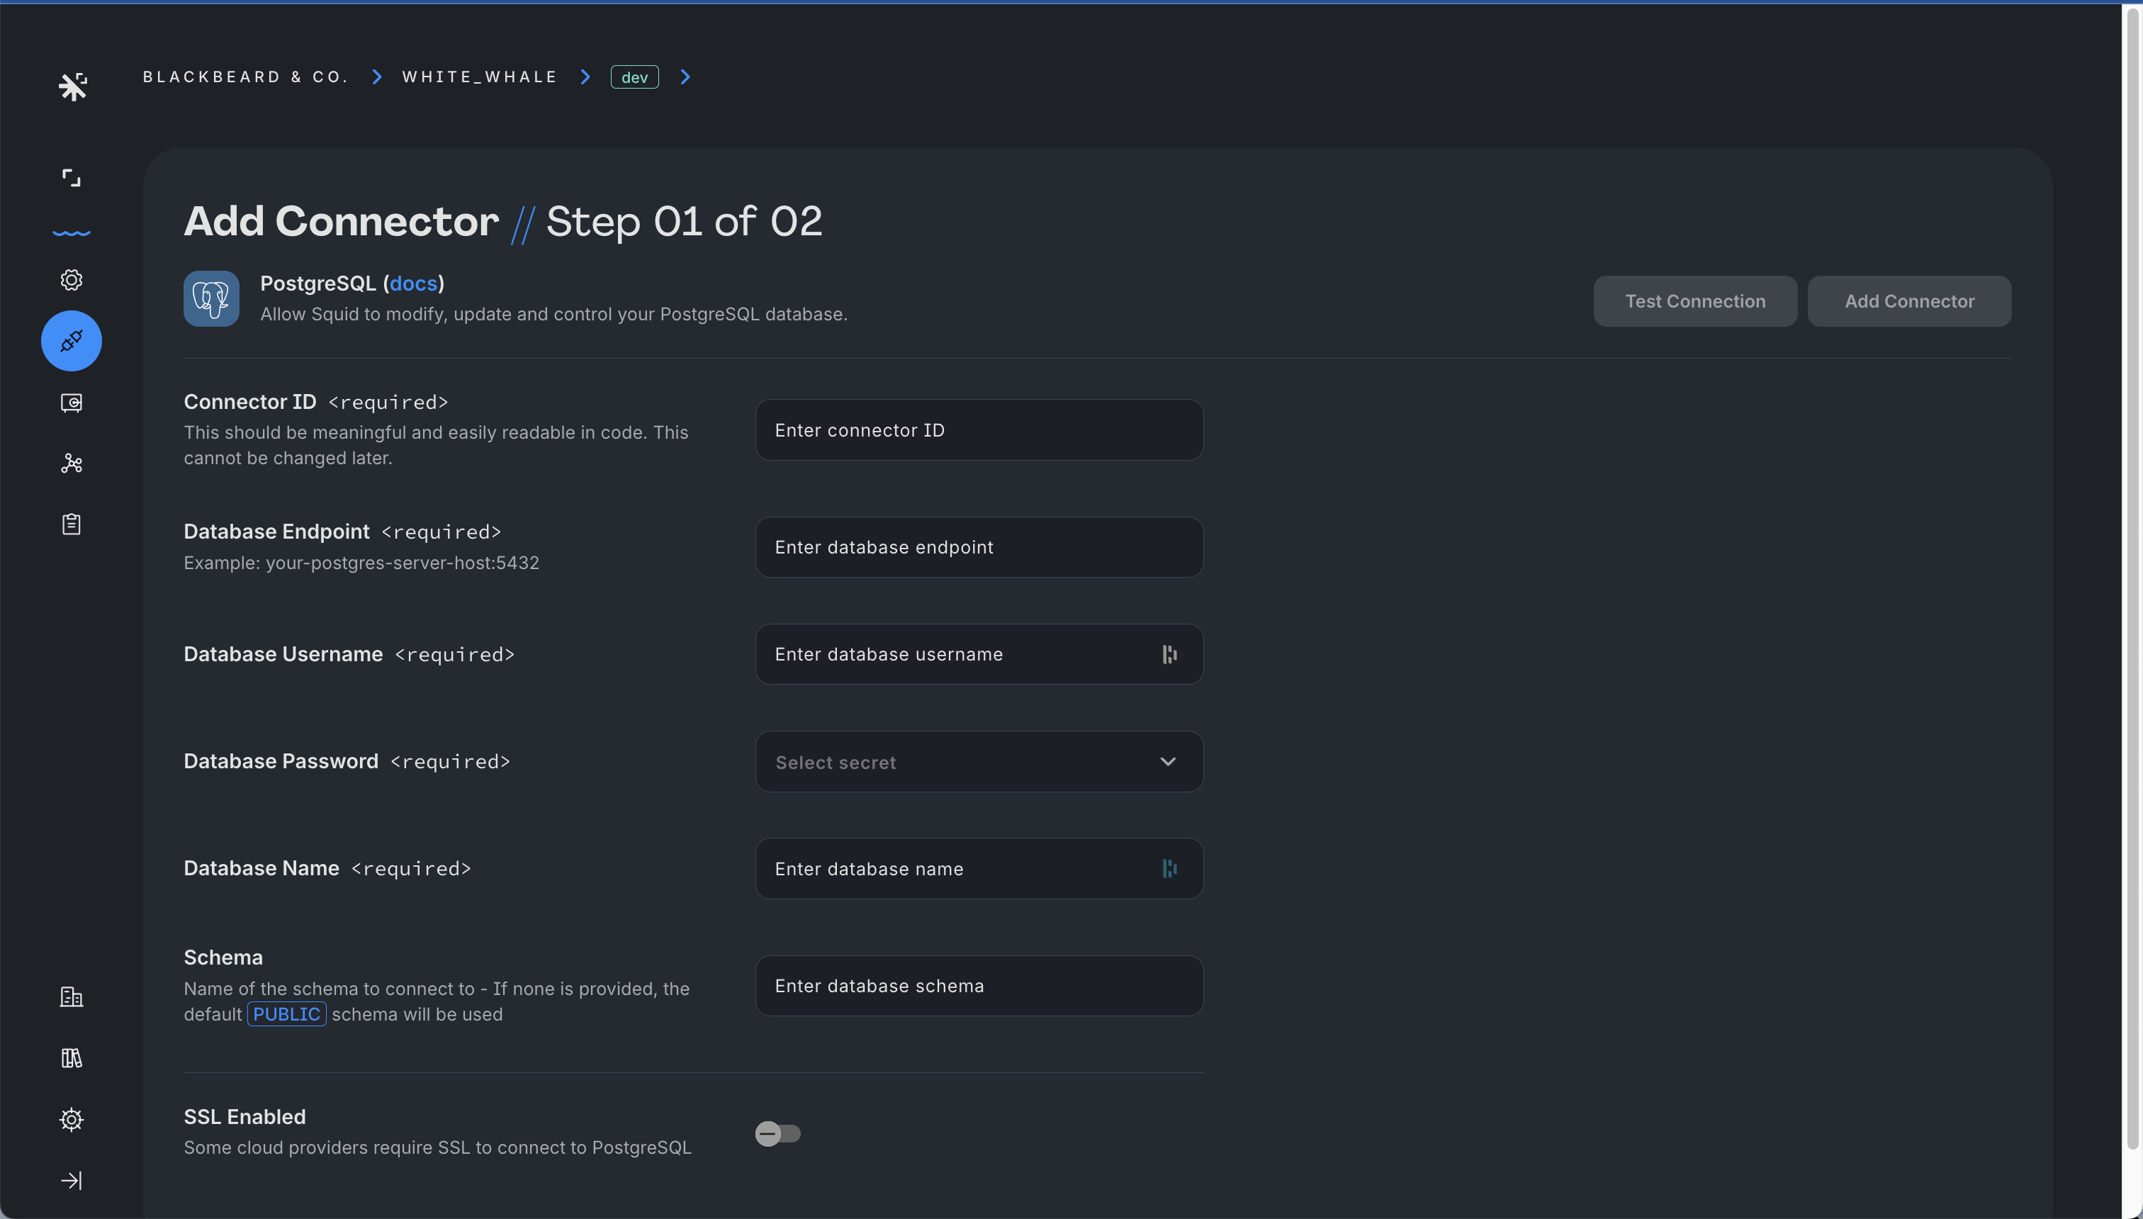Click the Squid logo icon
This screenshot has height=1219, width=2143.
(x=73, y=86)
